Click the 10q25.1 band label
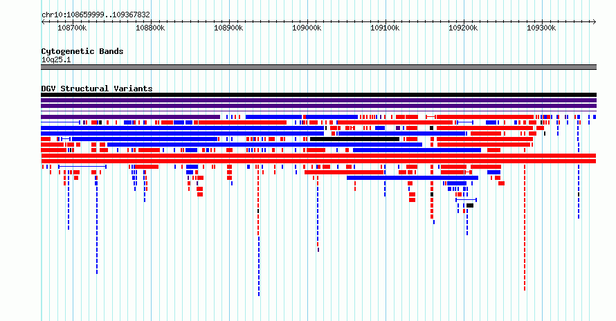The width and height of the screenshot is (616, 321). pyautogui.click(x=56, y=59)
